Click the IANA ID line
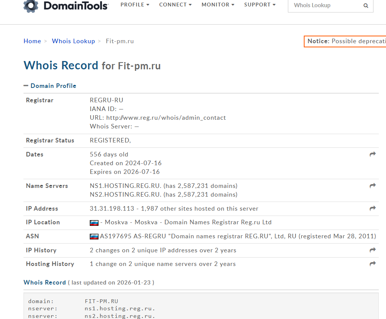Viewport: 386px width, 319px height. [x=106, y=109]
